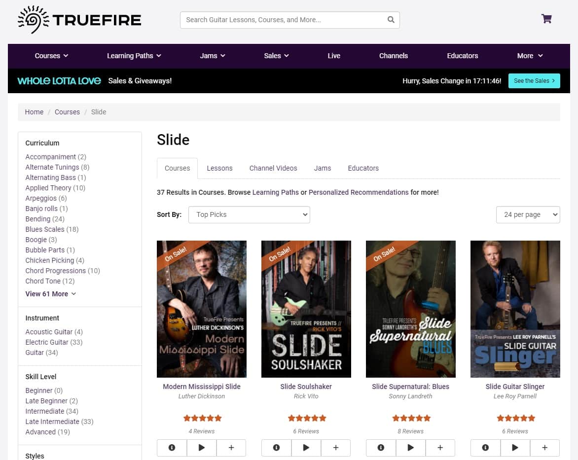This screenshot has height=460, width=578.
Task: Click the Whole Lotta Love sales banner logo
Action: point(59,81)
